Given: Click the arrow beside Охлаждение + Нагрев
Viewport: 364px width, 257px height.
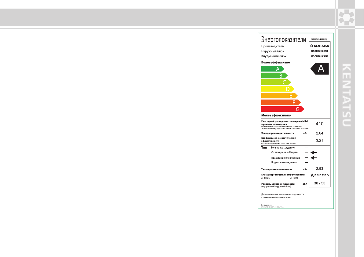Looking at the screenshot, I should pyautogui.click(x=314, y=152).
